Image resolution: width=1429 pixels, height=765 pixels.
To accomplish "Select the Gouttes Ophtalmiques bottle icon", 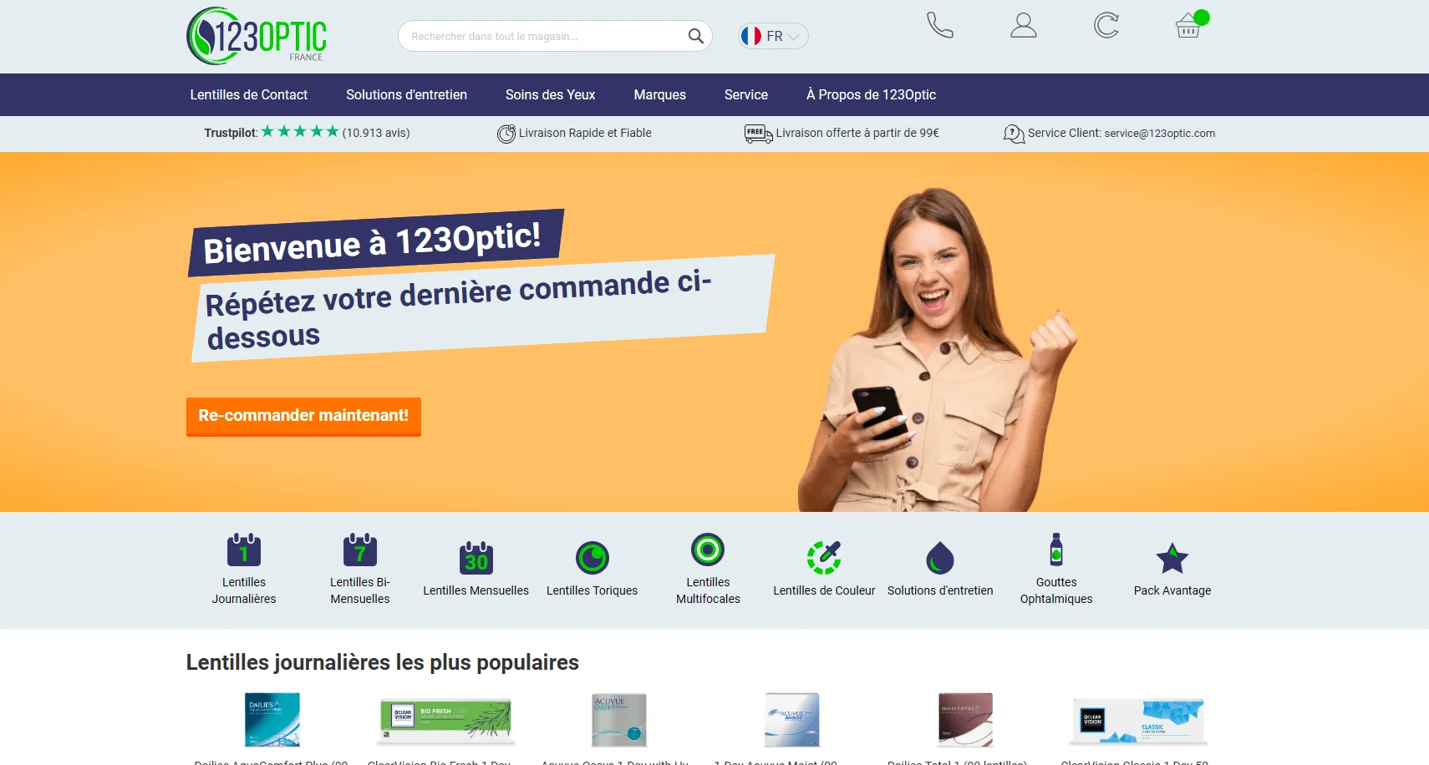I will coord(1056,550).
